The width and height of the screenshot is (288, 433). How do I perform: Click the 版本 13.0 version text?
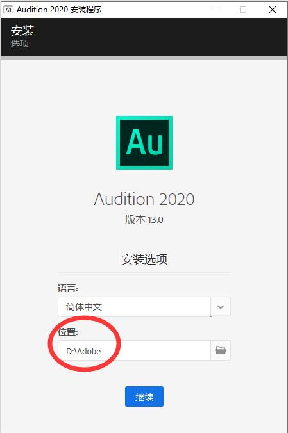click(144, 220)
